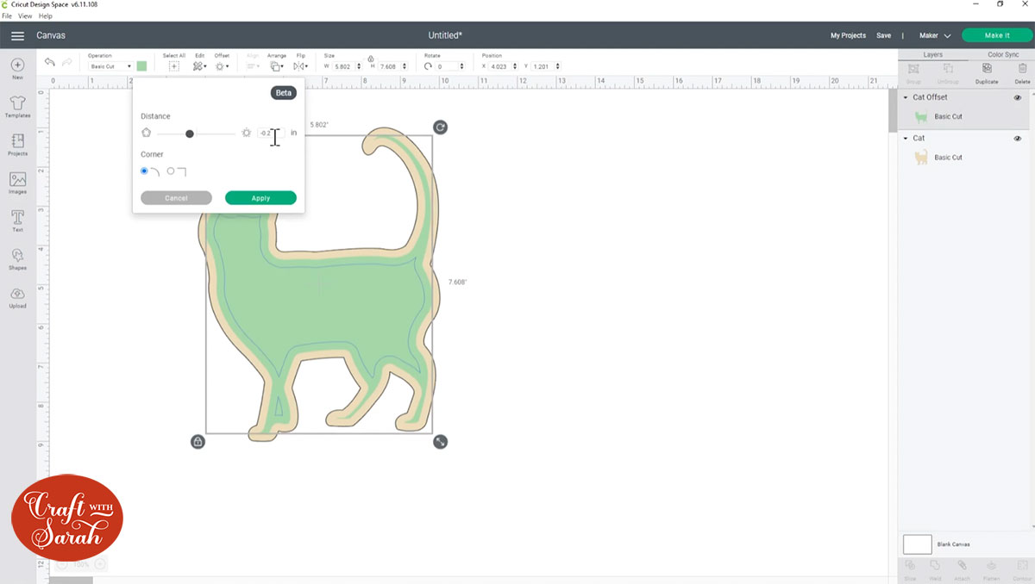
Task: Open the Edit menu icon in toolbar
Action: 199,65
